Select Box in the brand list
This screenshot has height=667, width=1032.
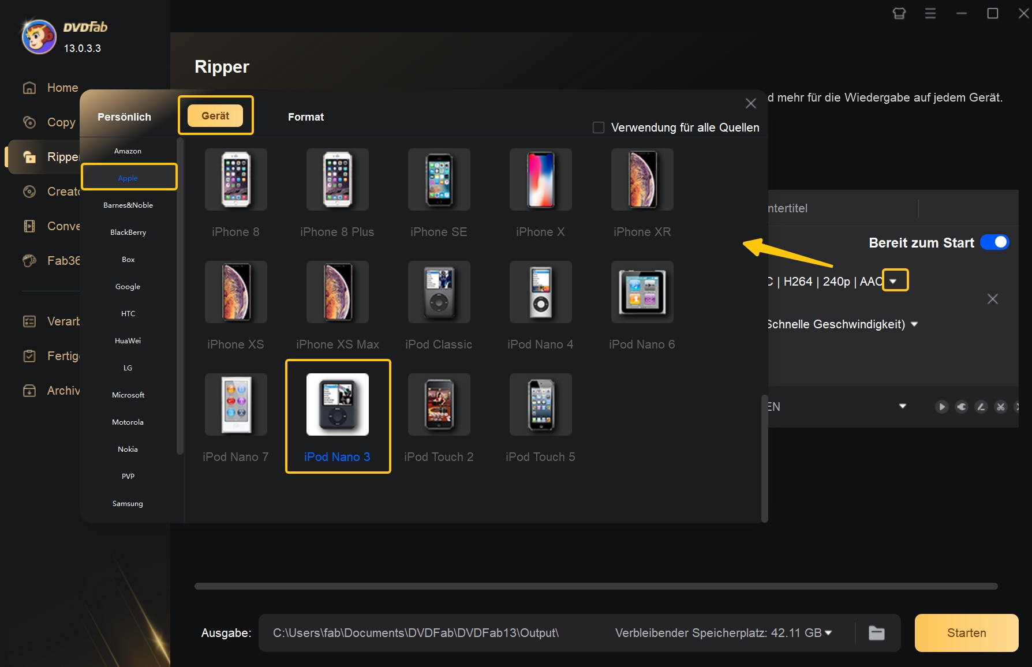(x=128, y=259)
